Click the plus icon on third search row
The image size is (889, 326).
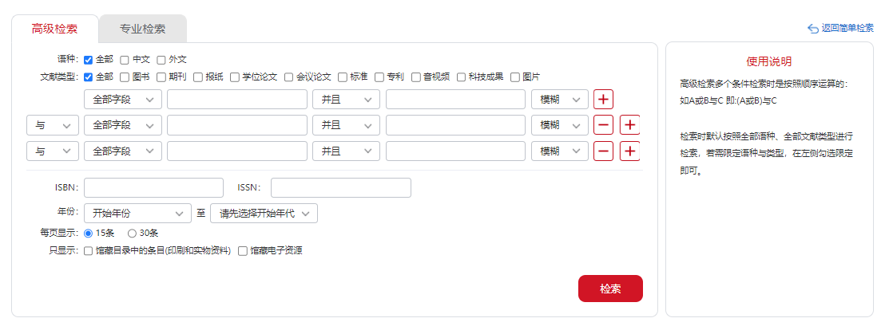click(x=630, y=151)
